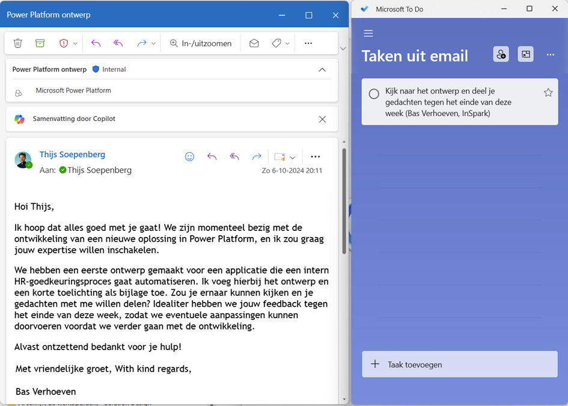Click the Internal sensitivity label shield
This screenshot has height=406, width=568.
point(96,69)
